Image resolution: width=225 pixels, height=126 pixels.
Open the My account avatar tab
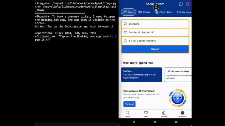click(182, 114)
